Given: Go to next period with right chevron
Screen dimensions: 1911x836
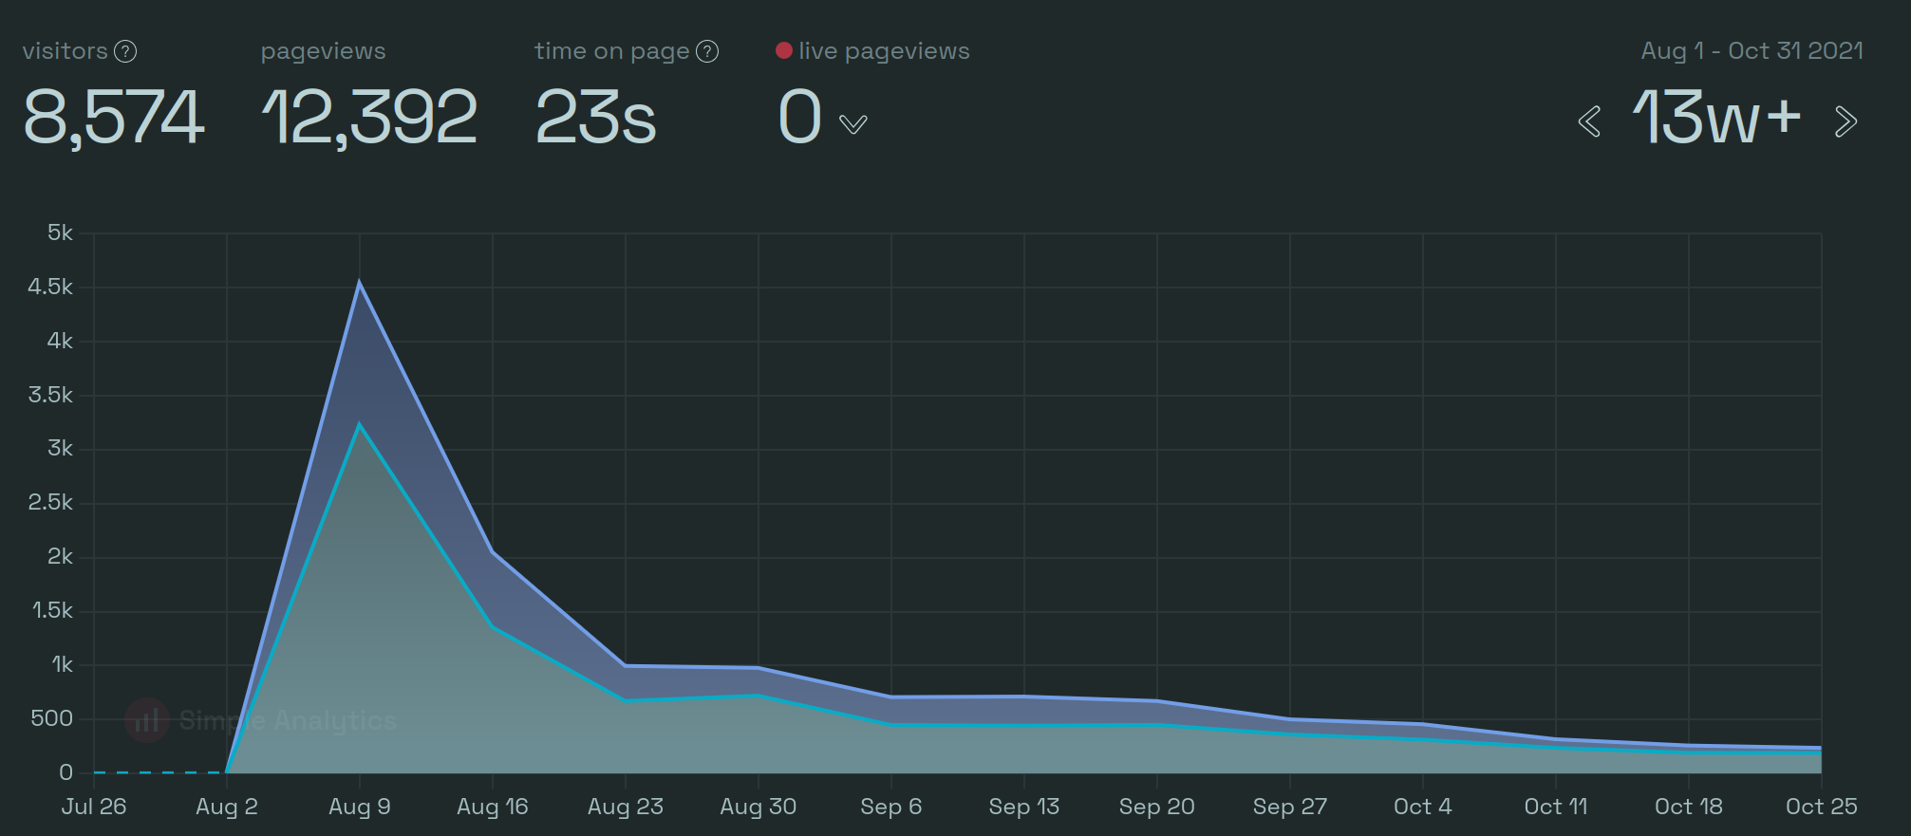Looking at the screenshot, I should [x=1845, y=121].
